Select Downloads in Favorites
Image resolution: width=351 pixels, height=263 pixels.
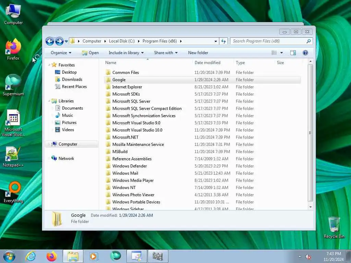tap(69, 79)
